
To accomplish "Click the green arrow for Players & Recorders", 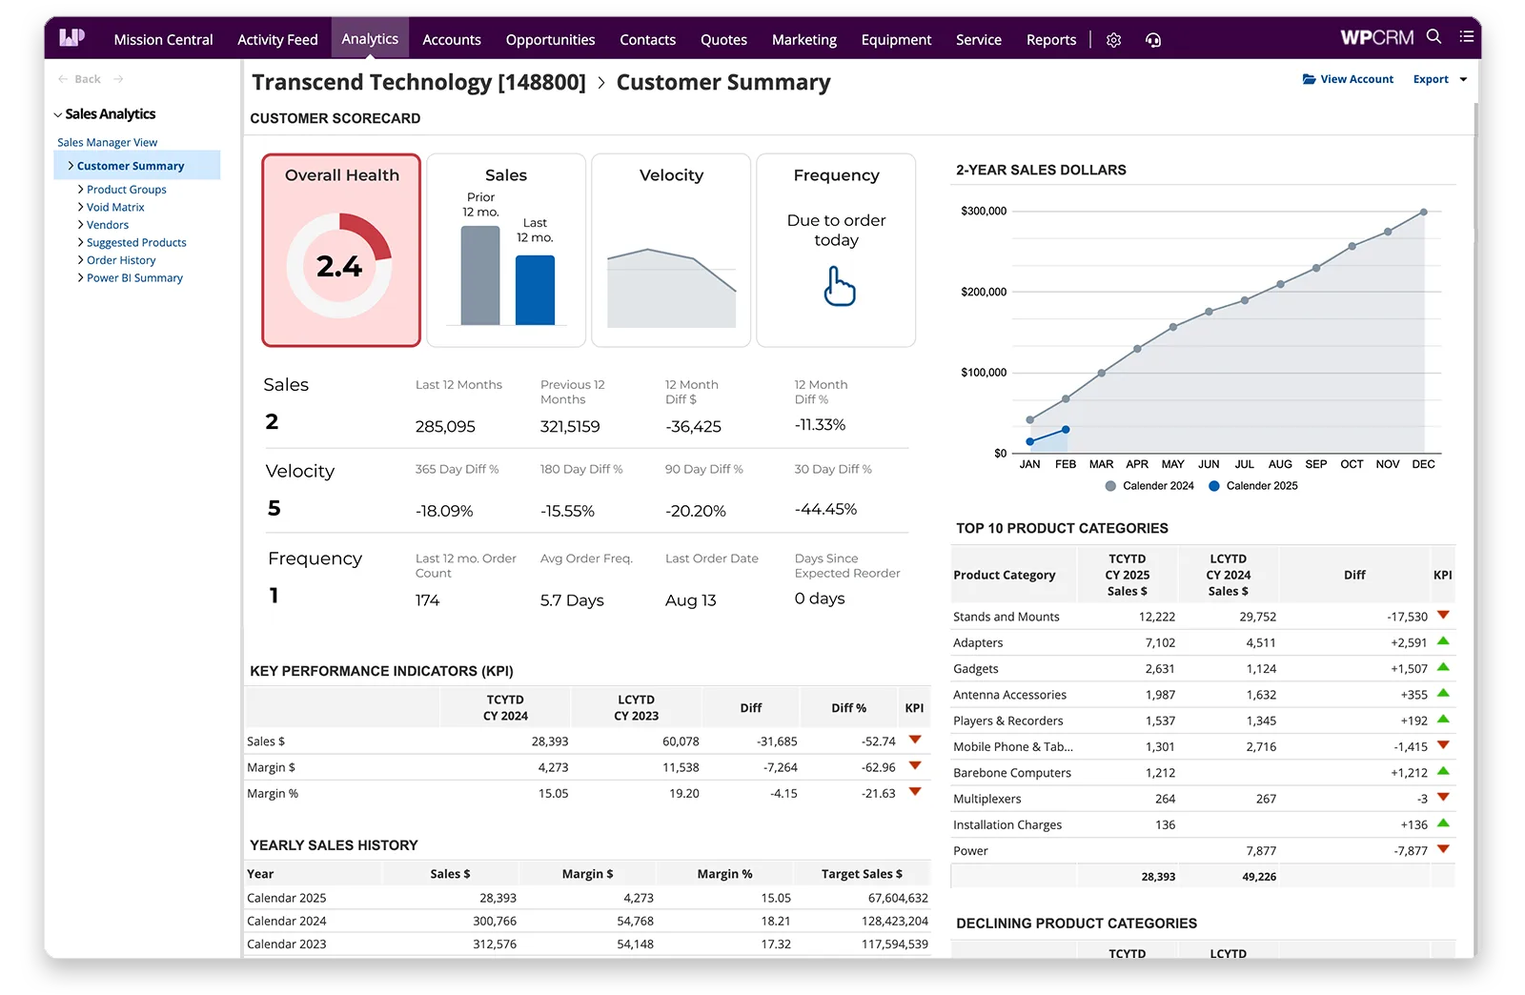I will 1443,720.
